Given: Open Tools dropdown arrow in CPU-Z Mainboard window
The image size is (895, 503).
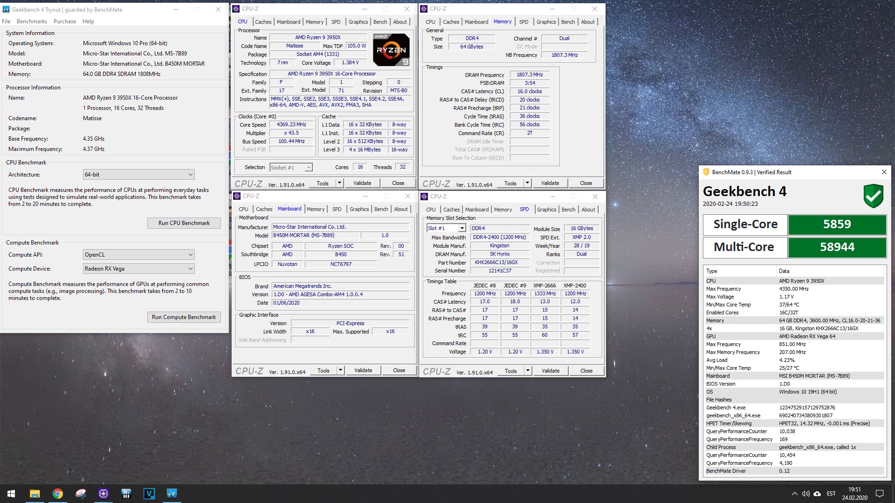Looking at the screenshot, I should coord(340,370).
